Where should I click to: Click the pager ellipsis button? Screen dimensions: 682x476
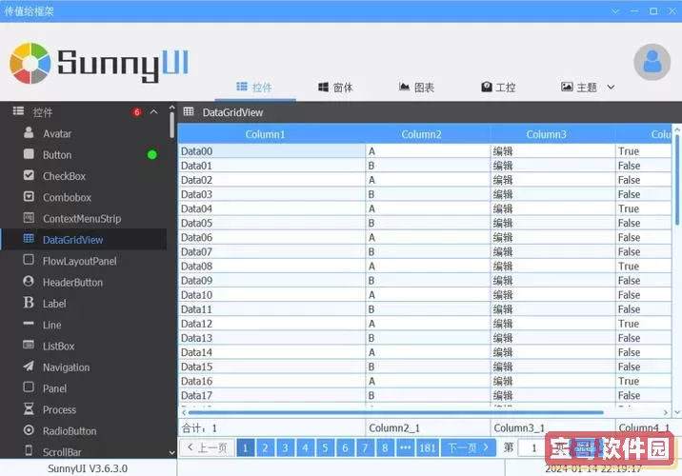(x=405, y=447)
